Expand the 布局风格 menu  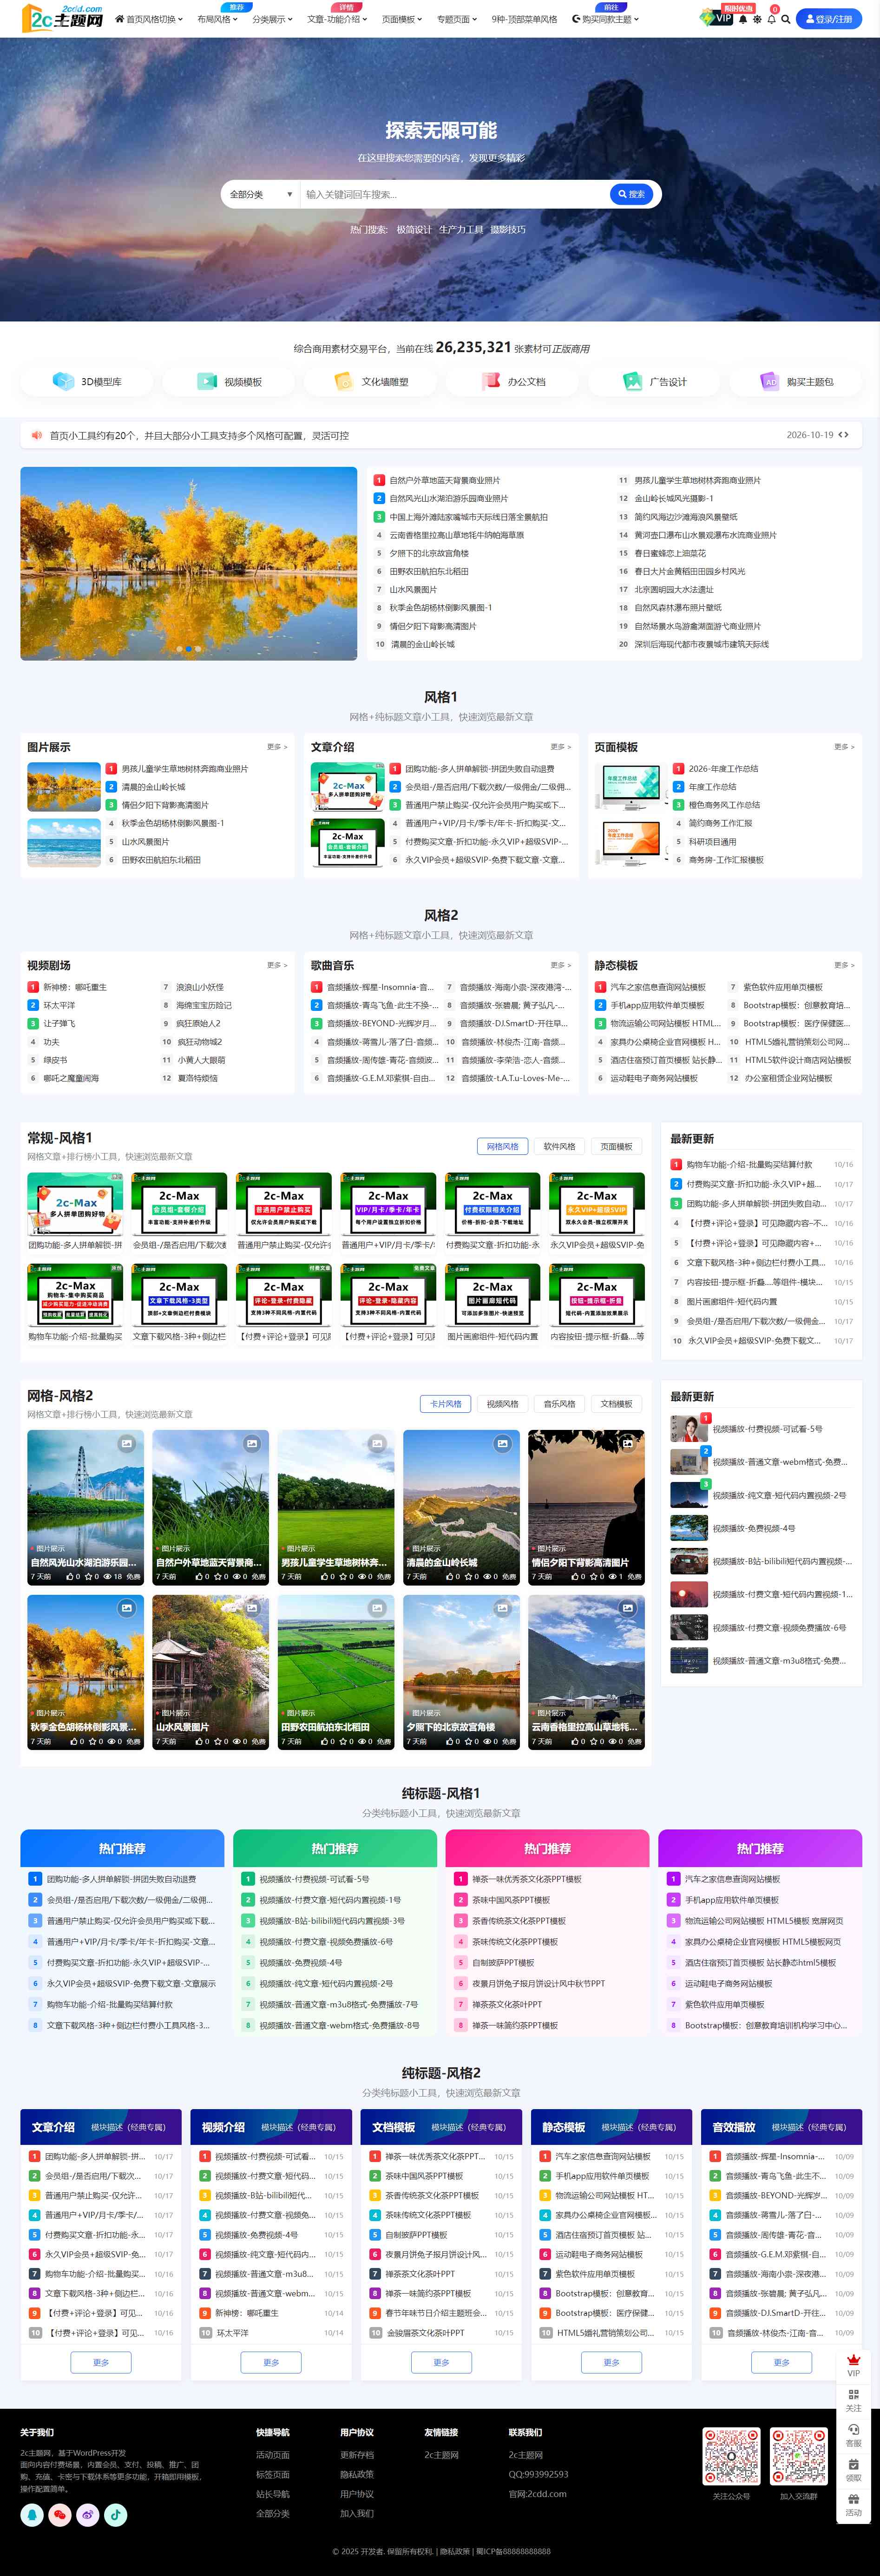pyautogui.click(x=217, y=19)
